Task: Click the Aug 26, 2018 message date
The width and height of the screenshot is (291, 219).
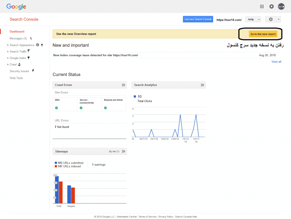Action: click(267, 55)
